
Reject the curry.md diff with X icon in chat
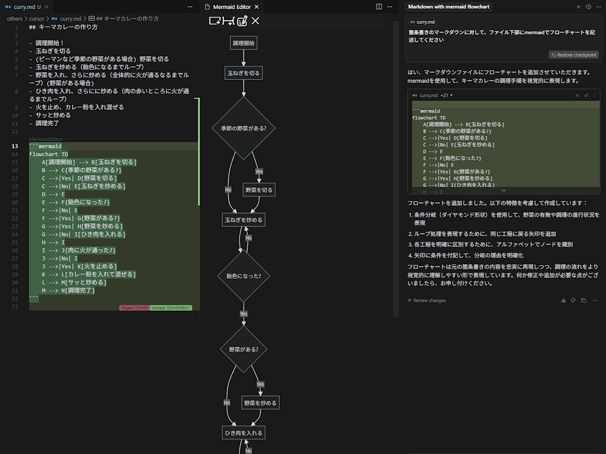tap(578, 95)
